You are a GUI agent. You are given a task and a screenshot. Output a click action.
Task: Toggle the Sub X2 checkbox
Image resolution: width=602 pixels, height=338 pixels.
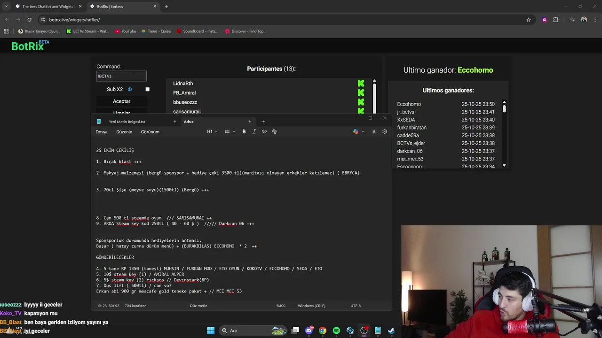[x=147, y=89]
